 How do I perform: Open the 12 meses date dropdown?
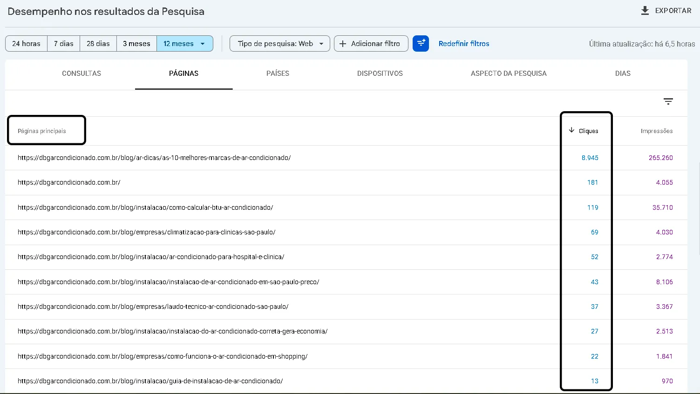pos(185,44)
